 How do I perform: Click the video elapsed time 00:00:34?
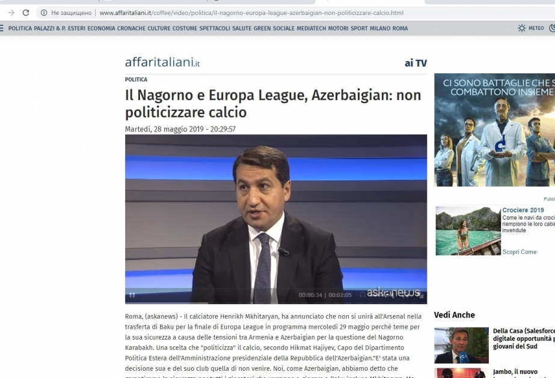(x=310, y=295)
